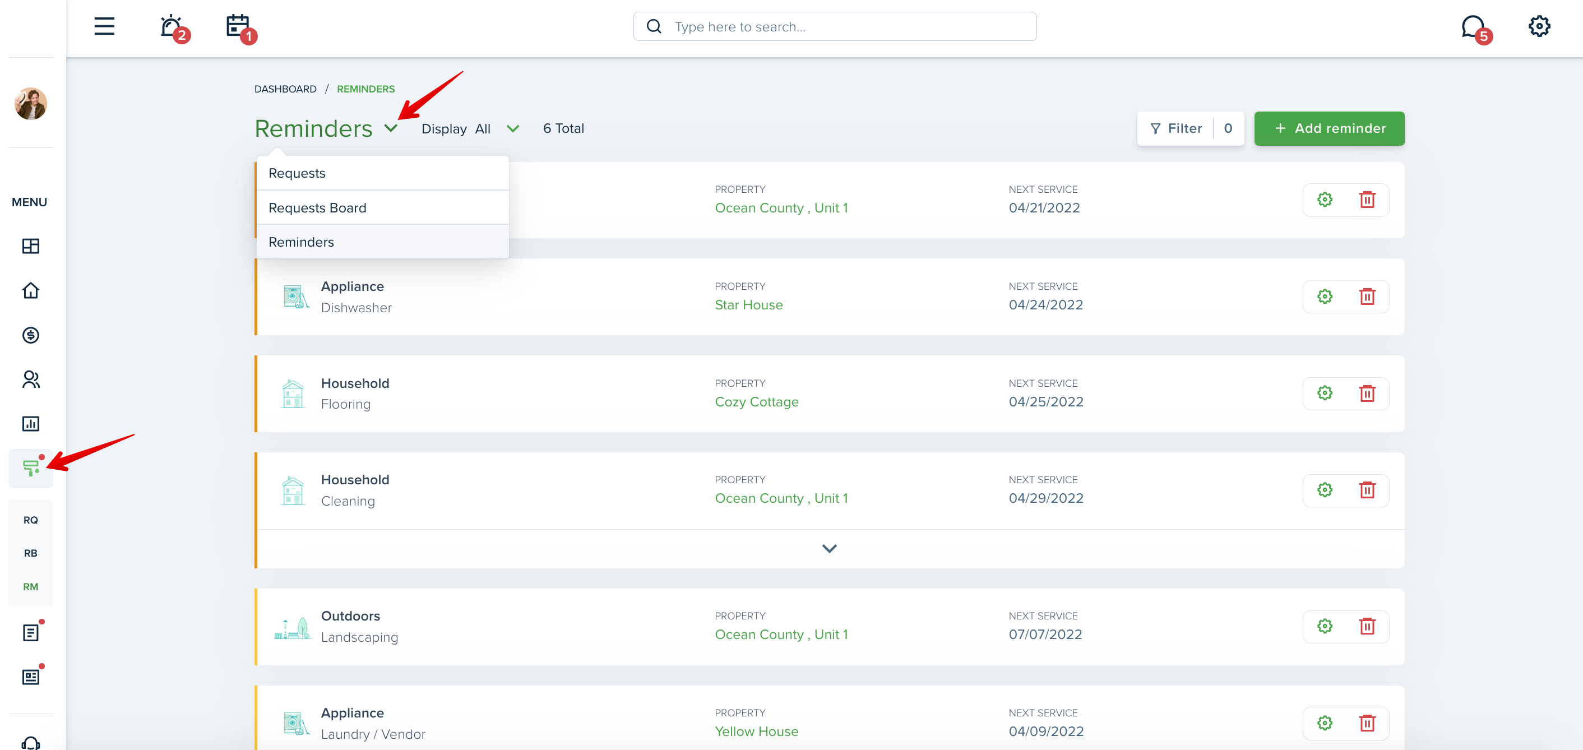Image resolution: width=1583 pixels, height=750 pixels.
Task: Delete the Cleaning reminder
Action: tap(1367, 490)
